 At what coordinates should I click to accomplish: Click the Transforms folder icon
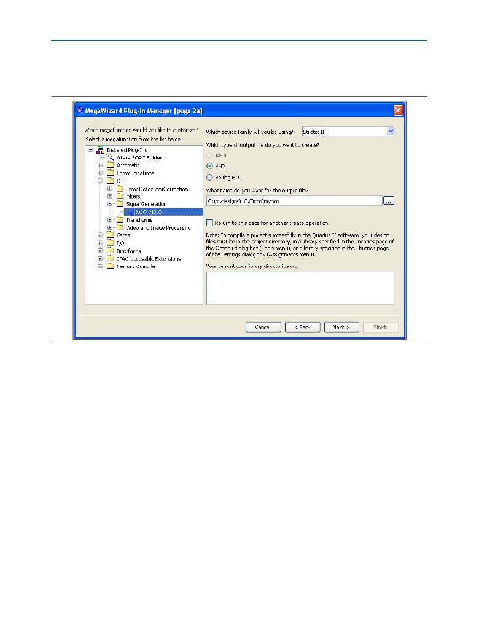coord(120,219)
